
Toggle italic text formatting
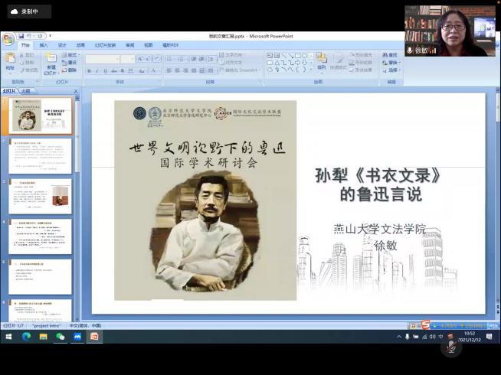pos(97,70)
